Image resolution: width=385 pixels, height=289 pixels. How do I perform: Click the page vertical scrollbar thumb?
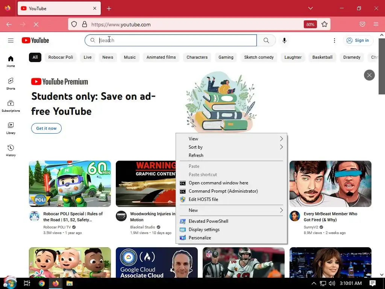(x=382, y=66)
